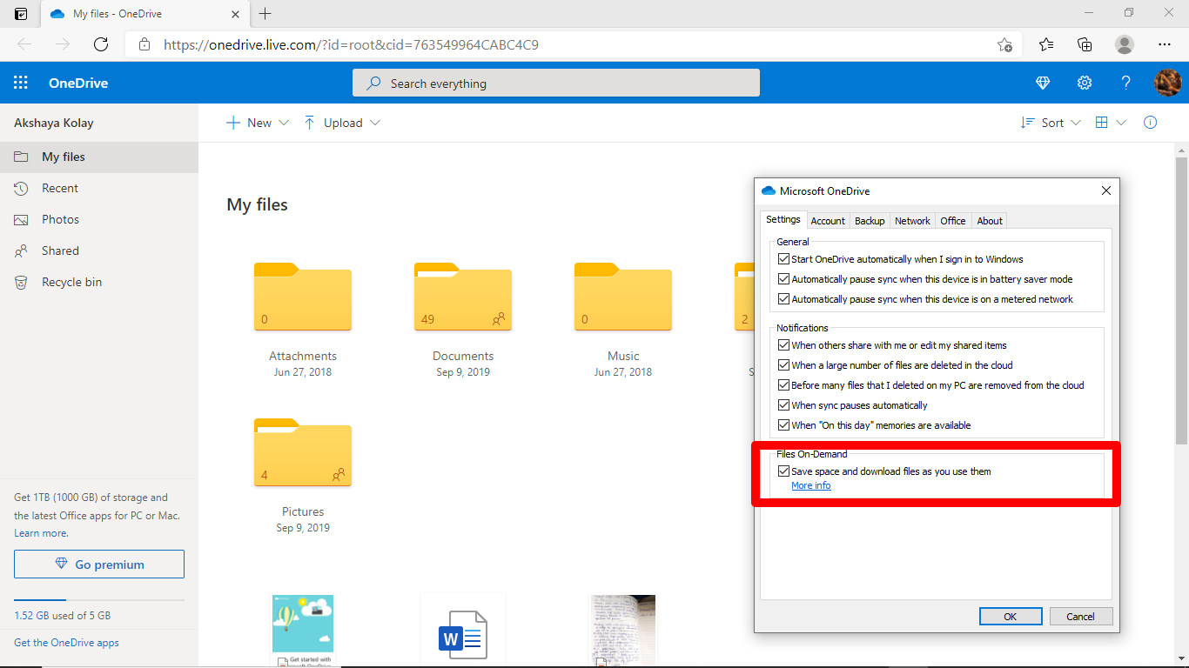This screenshot has height=668, width=1189.
Task: Open the More info link
Action: pyautogui.click(x=811, y=485)
